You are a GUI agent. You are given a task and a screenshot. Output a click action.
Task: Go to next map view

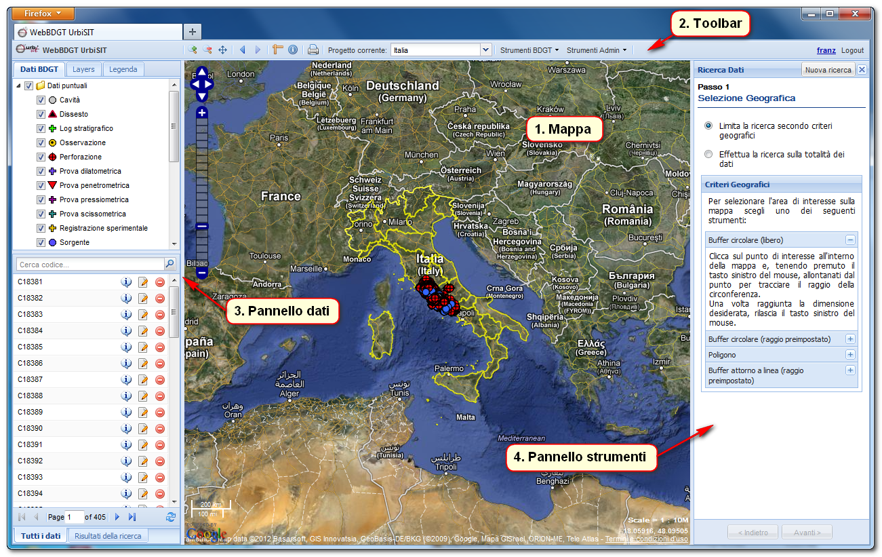258,50
